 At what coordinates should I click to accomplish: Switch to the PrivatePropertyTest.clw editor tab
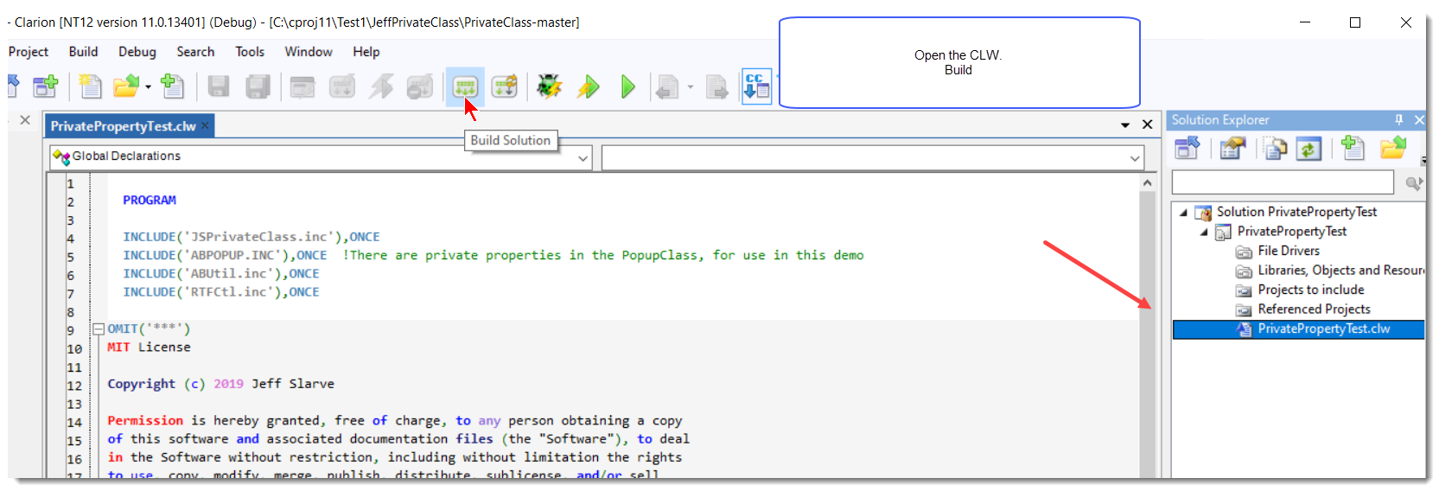click(123, 126)
